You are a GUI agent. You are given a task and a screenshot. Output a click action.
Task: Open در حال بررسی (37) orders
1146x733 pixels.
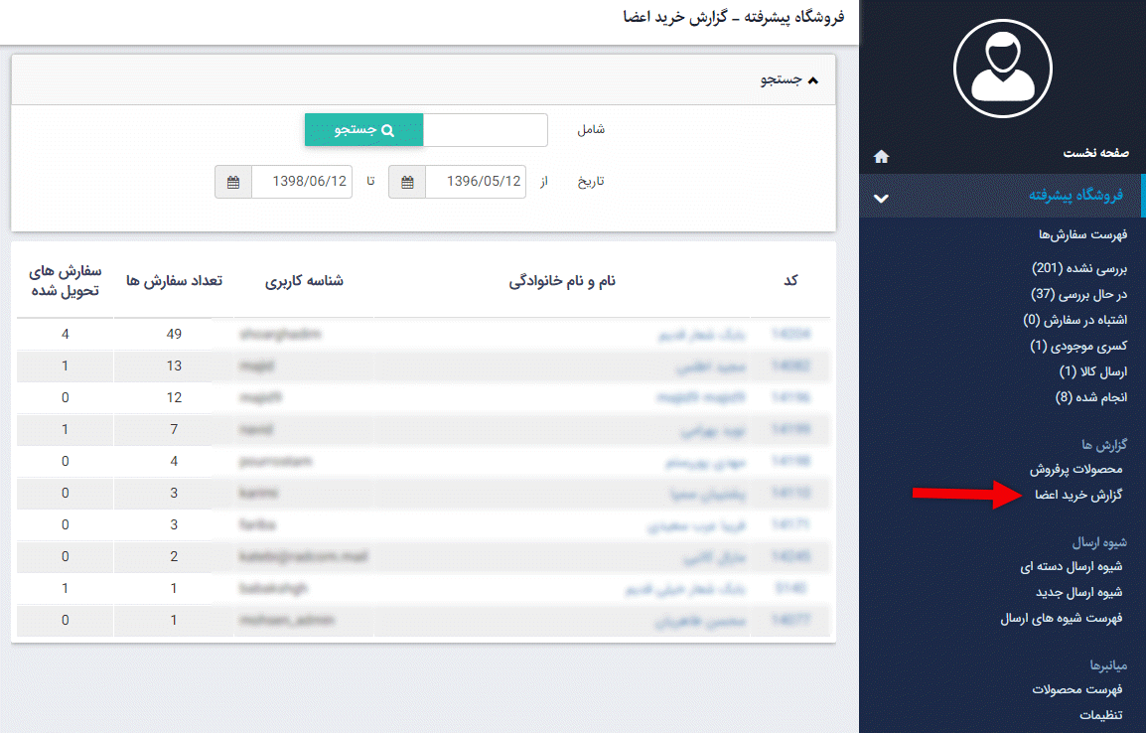pyautogui.click(x=1078, y=294)
